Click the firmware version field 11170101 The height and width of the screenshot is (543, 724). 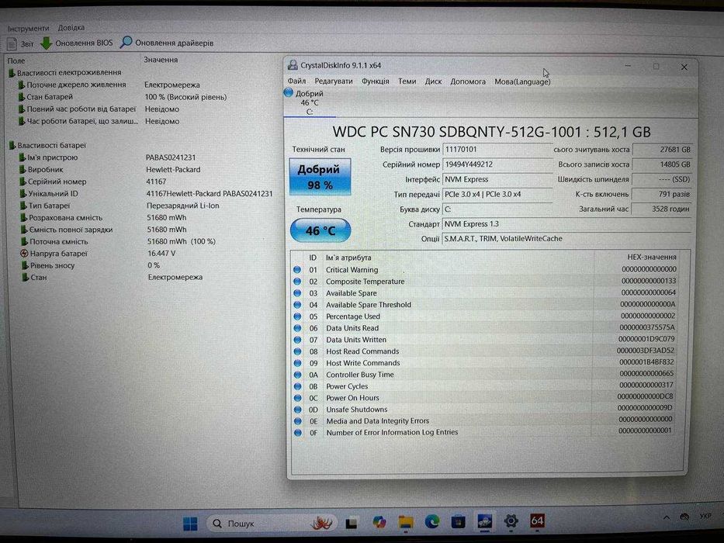tap(497, 150)
